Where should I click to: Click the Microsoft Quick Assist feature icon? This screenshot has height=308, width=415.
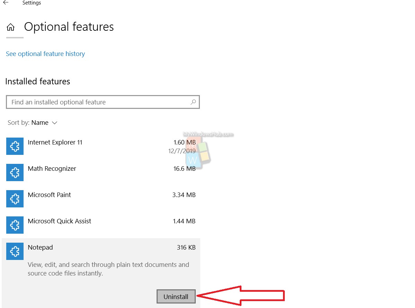[15, 225]
